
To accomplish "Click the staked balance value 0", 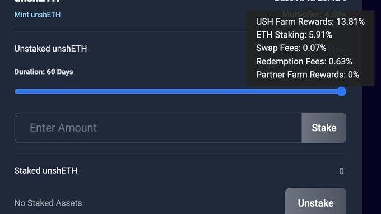I will tap(341, 171).
